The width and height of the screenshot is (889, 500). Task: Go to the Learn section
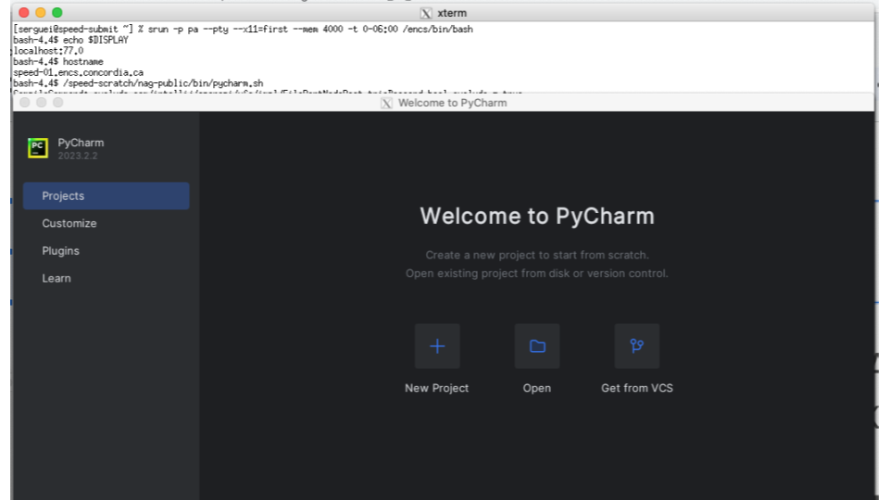(x=55, y=279)
